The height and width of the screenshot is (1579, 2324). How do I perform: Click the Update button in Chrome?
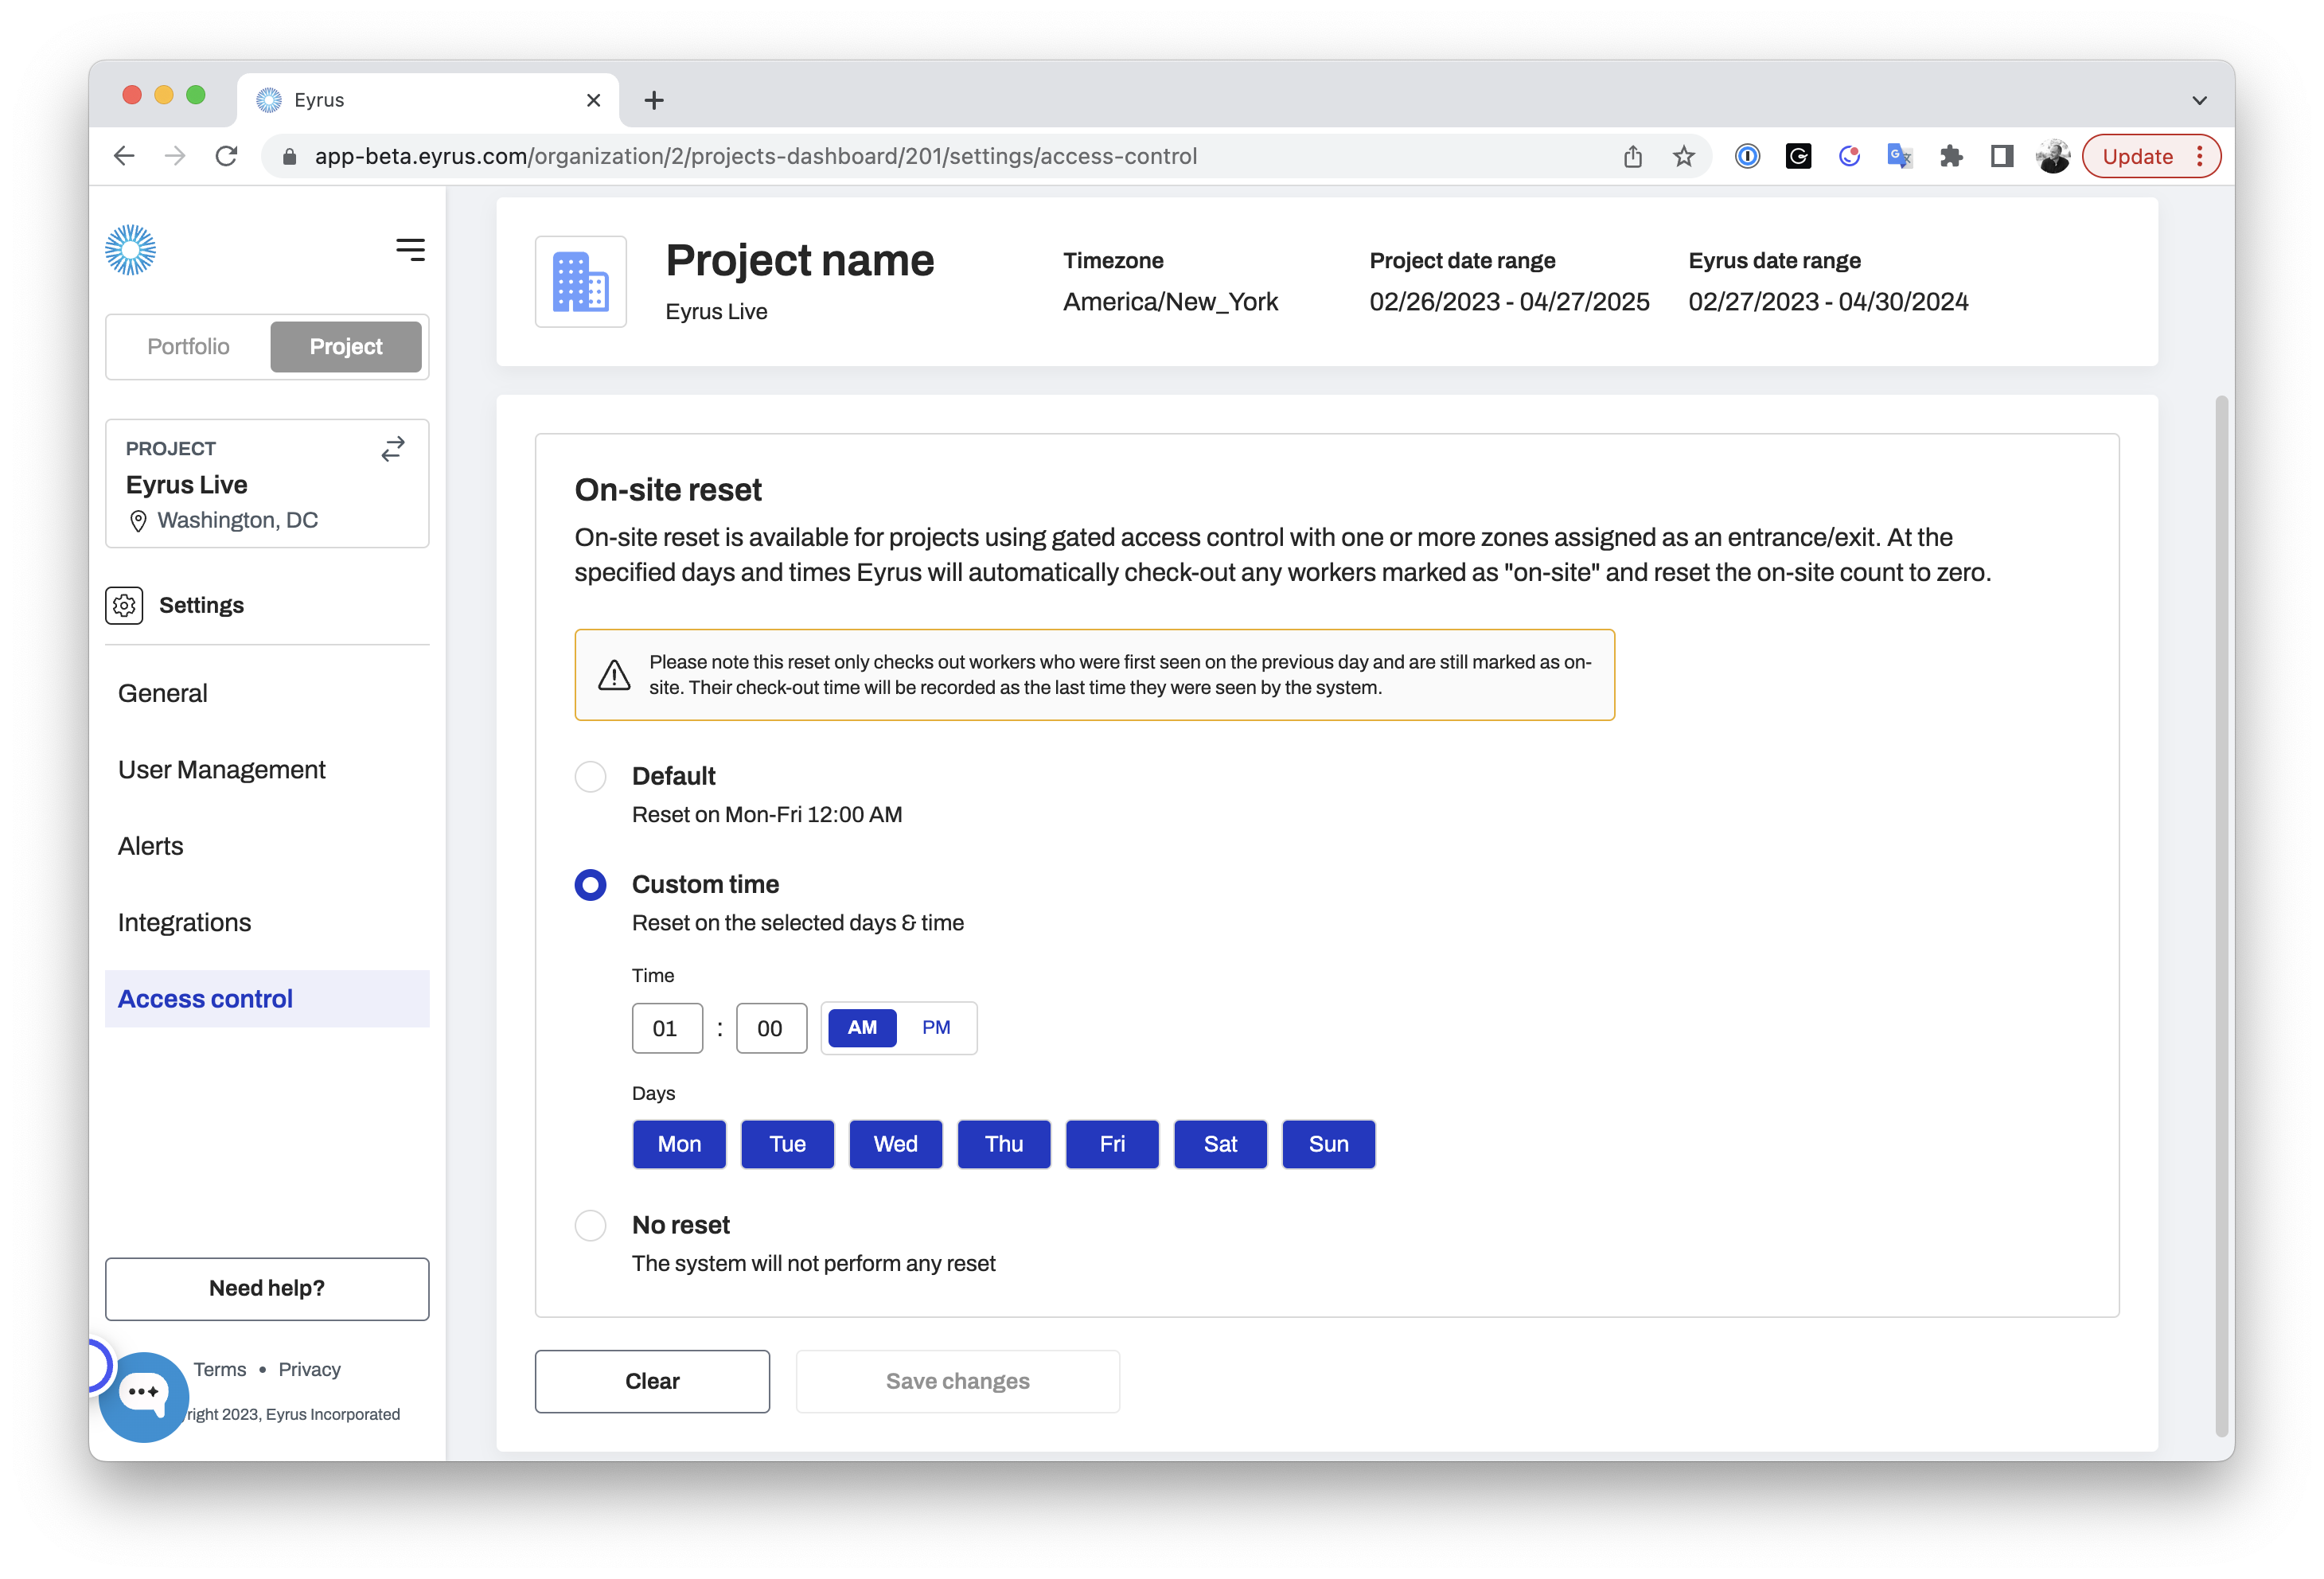pos(2138,156)
